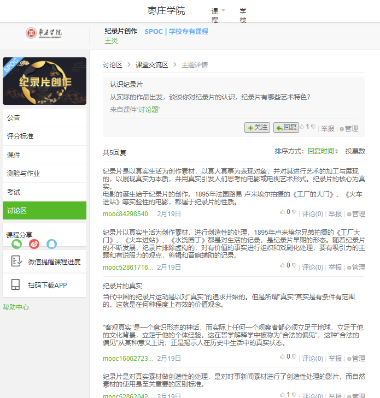Screen dimensions: 380x398
Task: Open the 帮助中心 link
Action: 16,307
